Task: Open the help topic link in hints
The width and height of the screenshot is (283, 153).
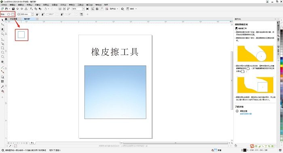Action: pyautogui.click(x=246, y=114)
